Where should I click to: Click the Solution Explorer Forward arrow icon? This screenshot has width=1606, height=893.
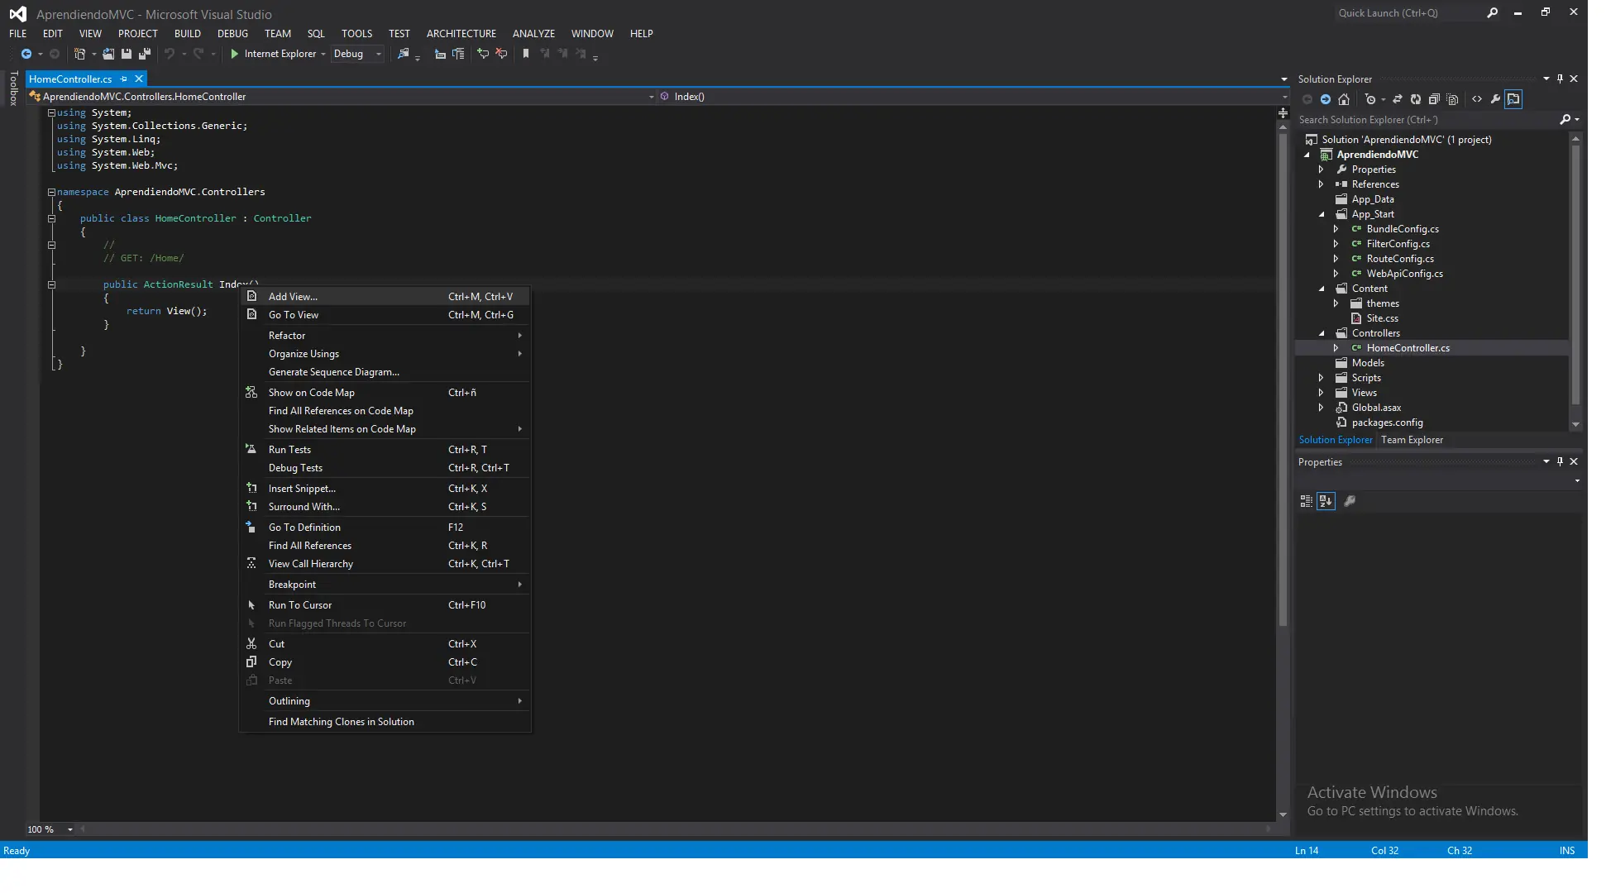(1326, 99)
